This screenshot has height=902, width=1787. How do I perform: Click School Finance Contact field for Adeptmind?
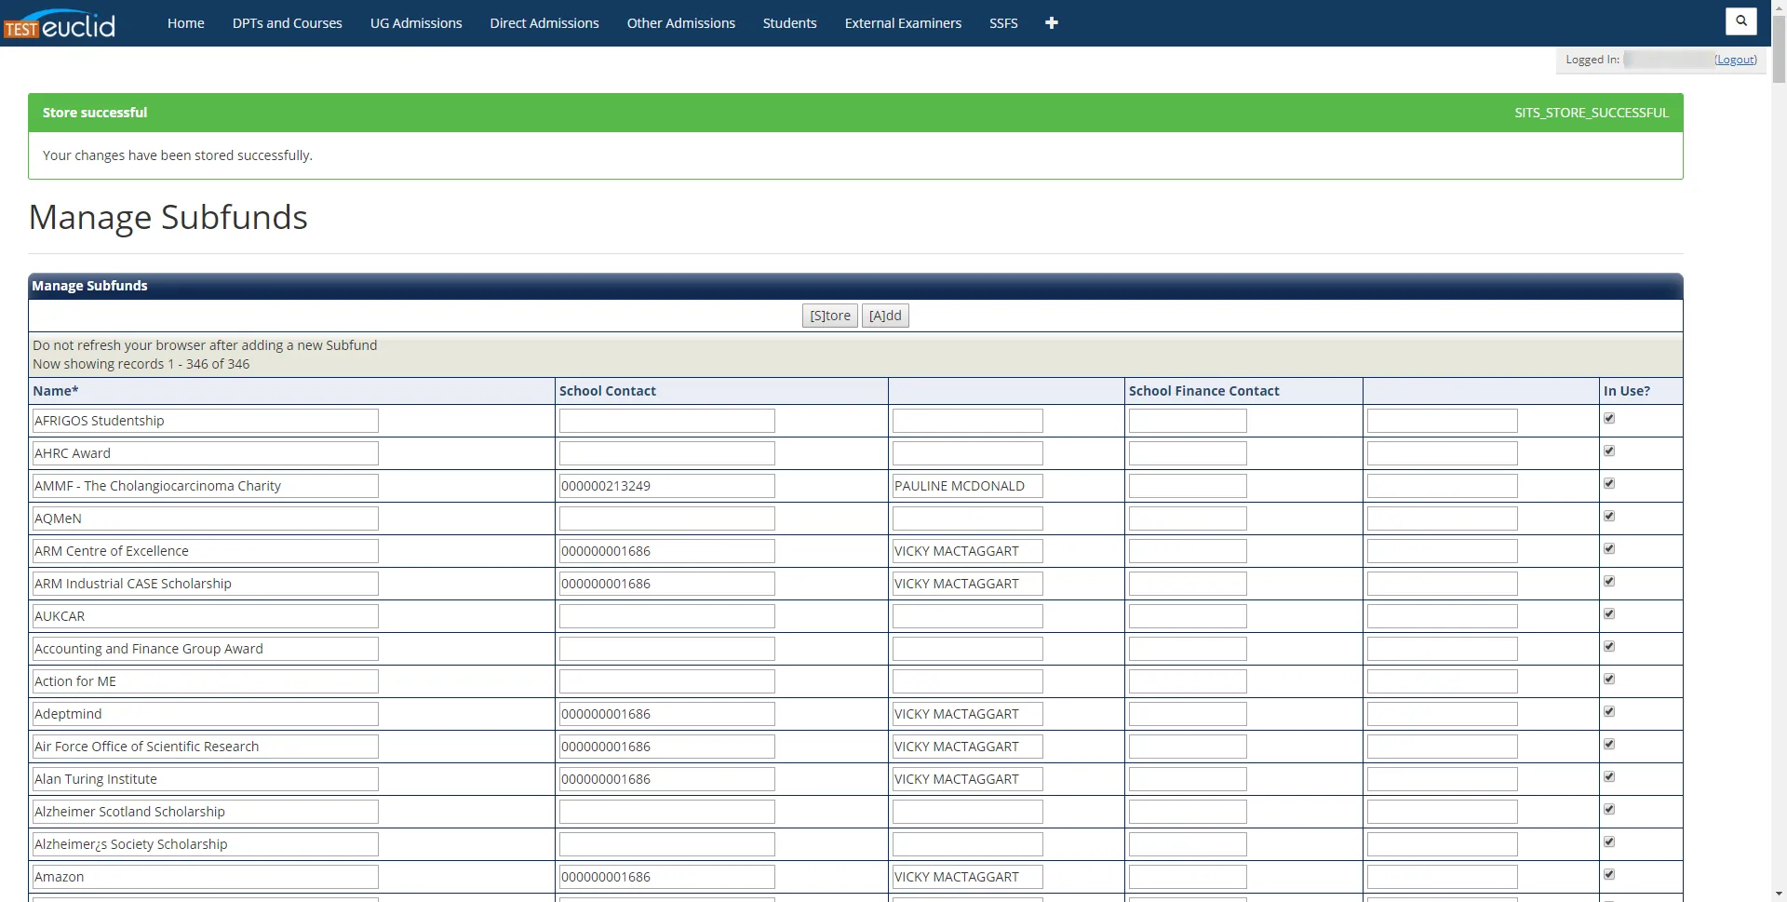1187,713
